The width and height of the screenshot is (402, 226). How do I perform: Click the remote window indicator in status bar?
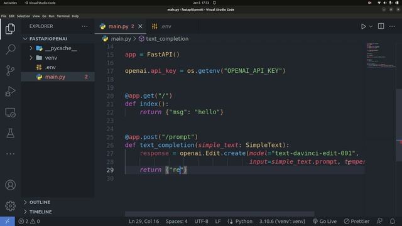pyautogui.click(x=8, y=222)
